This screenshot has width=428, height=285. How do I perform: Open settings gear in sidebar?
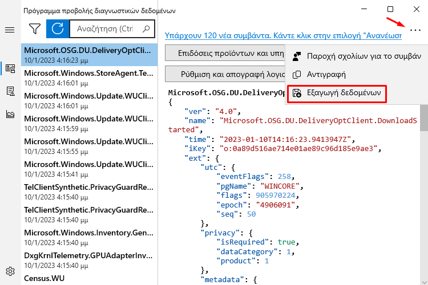(x=10, y=271)
